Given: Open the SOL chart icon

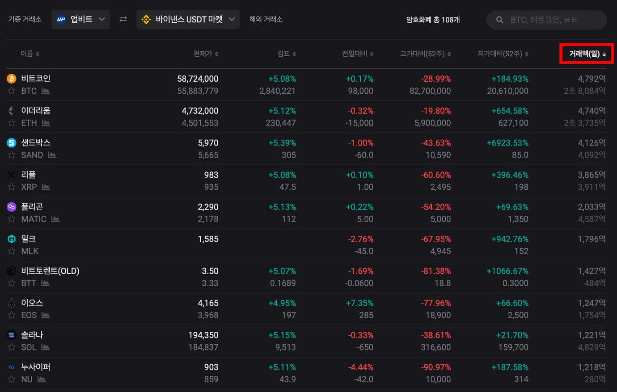Looking at the screenshot, I should pyautogui.click(x=45, y=347).
